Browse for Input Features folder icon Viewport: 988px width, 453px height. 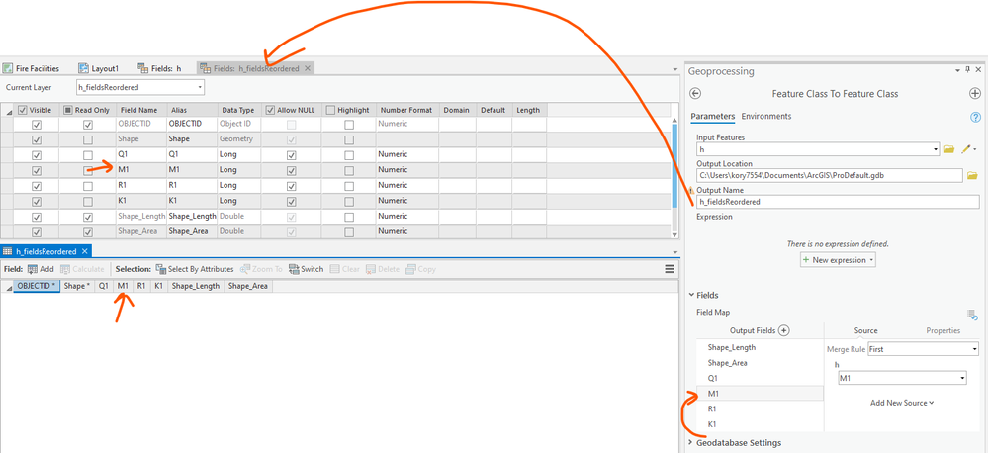pyautogui.click(x=949, y=149)
